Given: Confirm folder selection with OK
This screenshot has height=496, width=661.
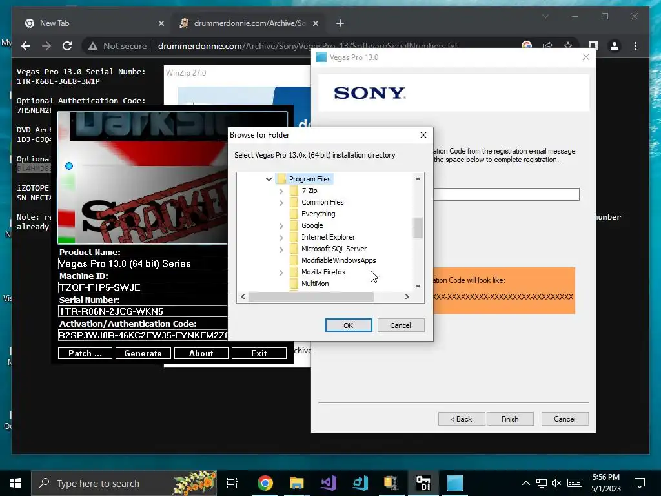Looking at the screenshot, I should pos(349,325).
